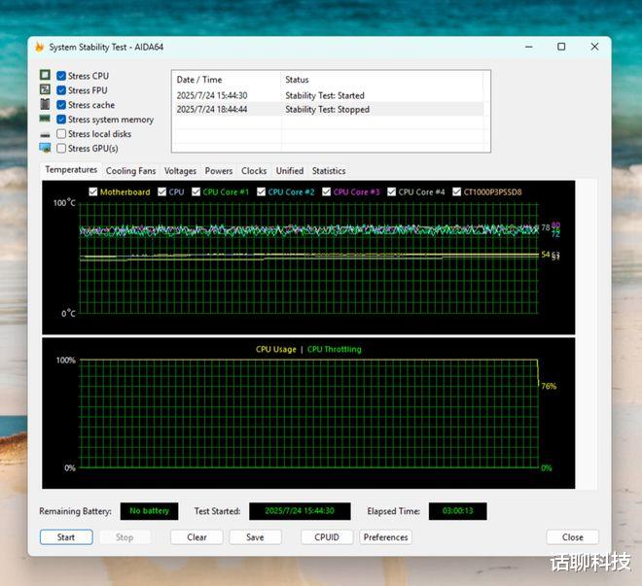Click the No battery status field
The width and height of the screenshot is (642, 586).
150,511
